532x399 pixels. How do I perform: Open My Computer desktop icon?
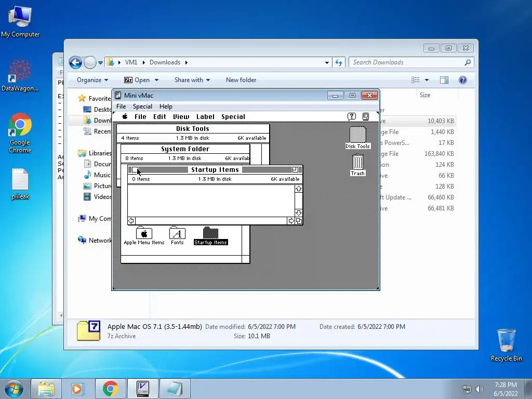[20, 21]
